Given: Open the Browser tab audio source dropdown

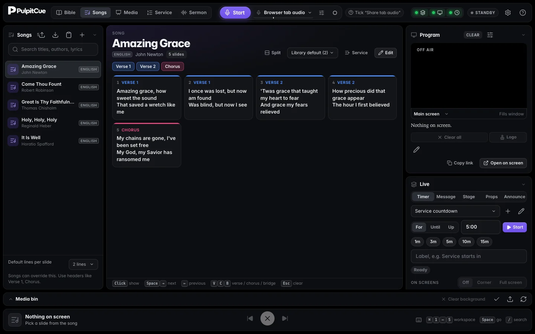Looking at the screenshot, I should [284, 13].
